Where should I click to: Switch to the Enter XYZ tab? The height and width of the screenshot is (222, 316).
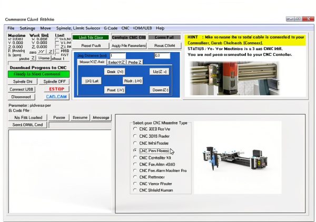pyautogui.click(x=117, y=63)
